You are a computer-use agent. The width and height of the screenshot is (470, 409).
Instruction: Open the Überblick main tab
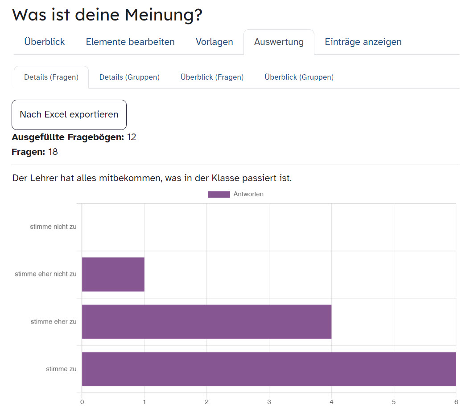coord(45,42)
